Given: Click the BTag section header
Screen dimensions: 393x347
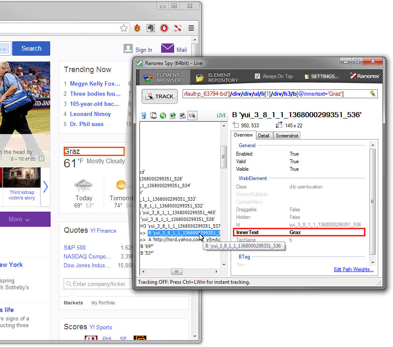Looking at the screenshot, I should 244,256.
